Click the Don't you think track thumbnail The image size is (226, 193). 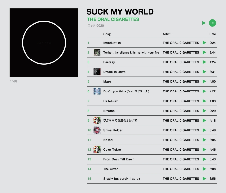97,91
